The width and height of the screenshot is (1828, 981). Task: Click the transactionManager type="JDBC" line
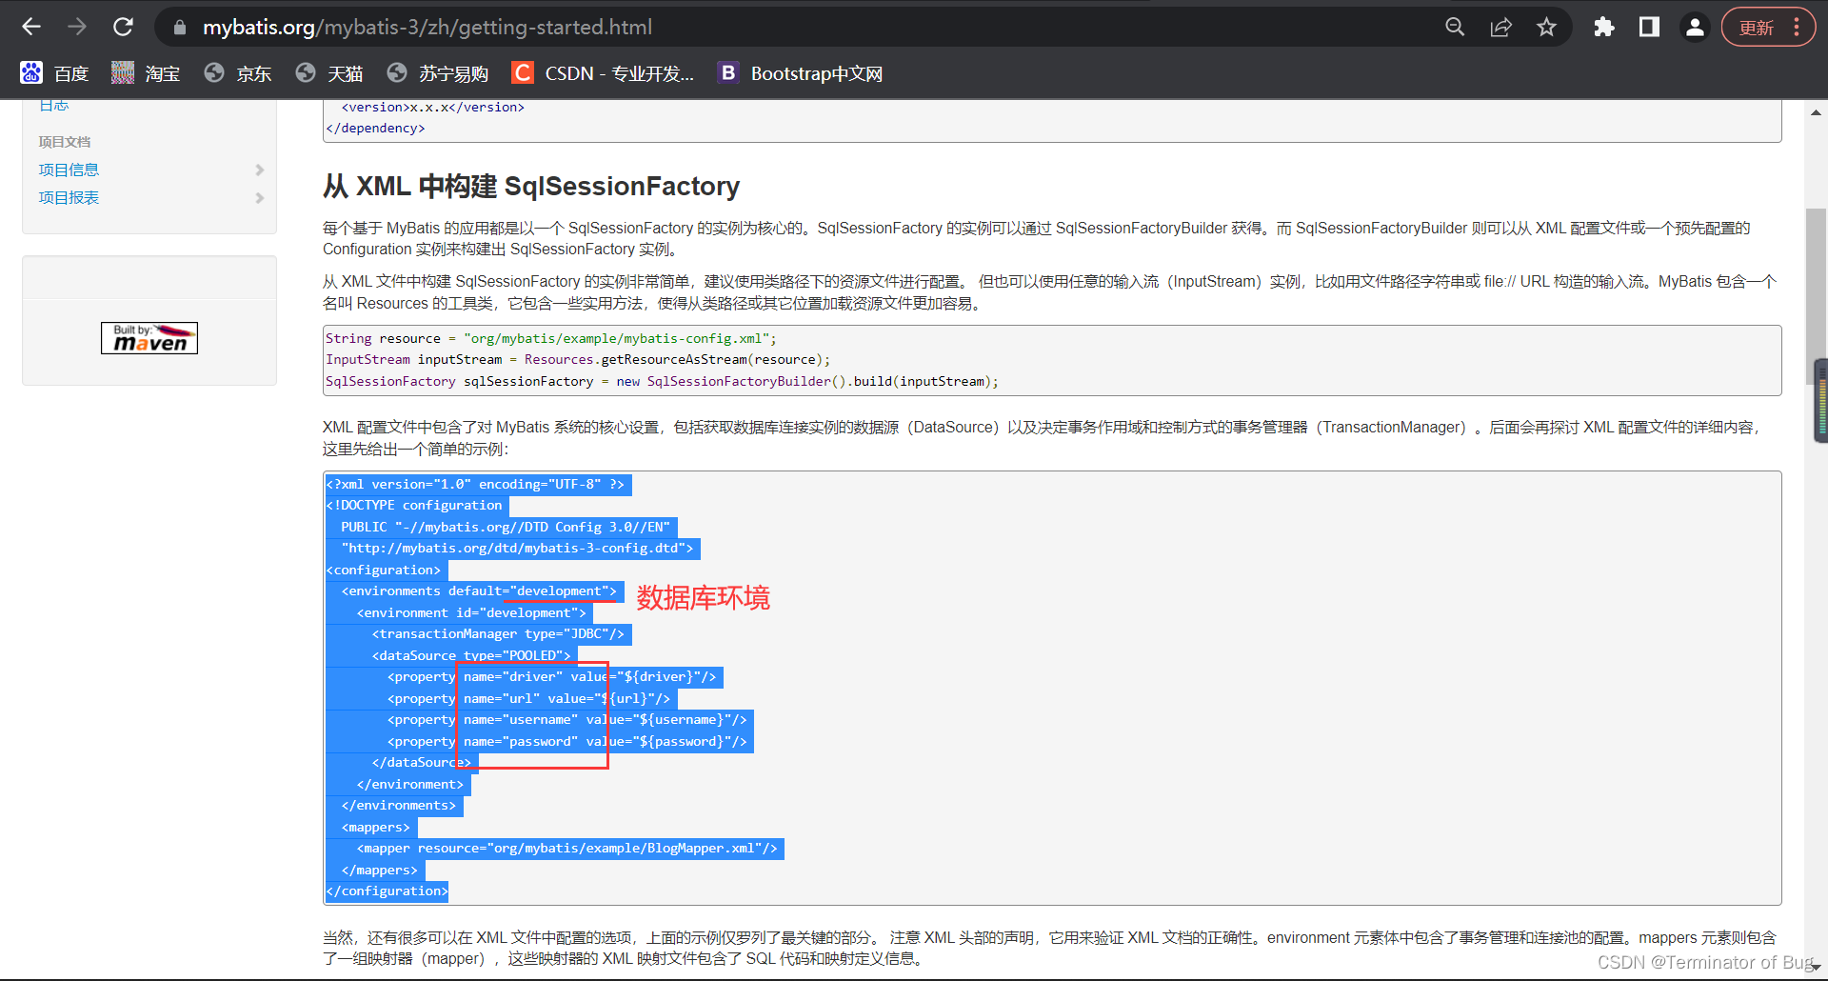coord(498,634)
